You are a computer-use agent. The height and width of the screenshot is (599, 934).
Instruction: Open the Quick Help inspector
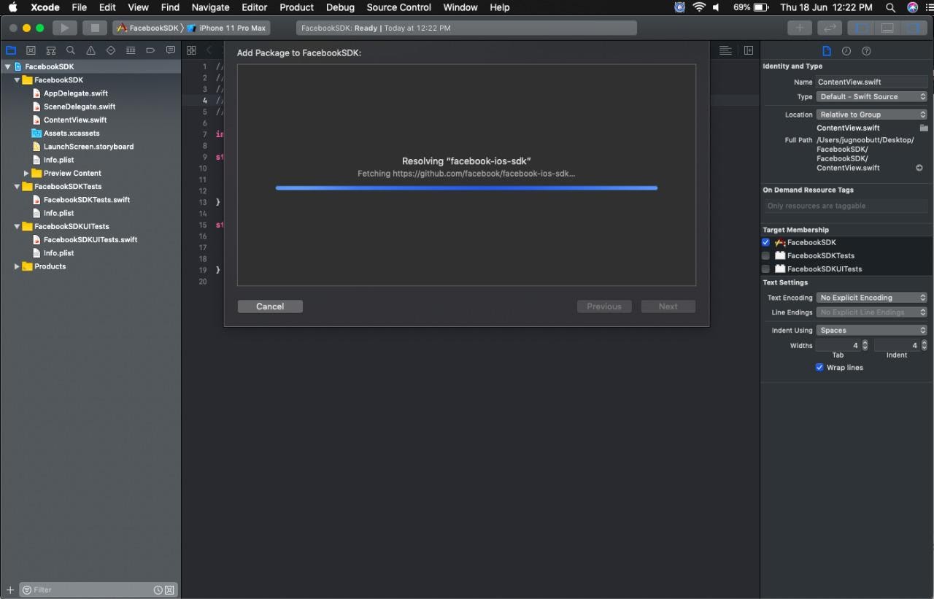[866, 50]
